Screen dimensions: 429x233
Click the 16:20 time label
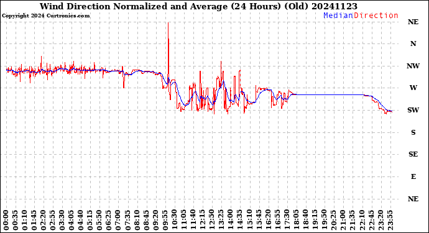pos(268,220)
